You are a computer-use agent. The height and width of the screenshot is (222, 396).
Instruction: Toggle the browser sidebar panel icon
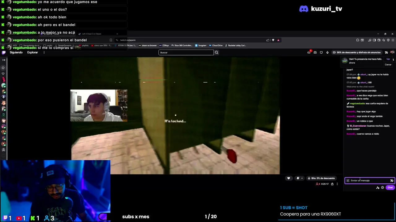point(374,40)
